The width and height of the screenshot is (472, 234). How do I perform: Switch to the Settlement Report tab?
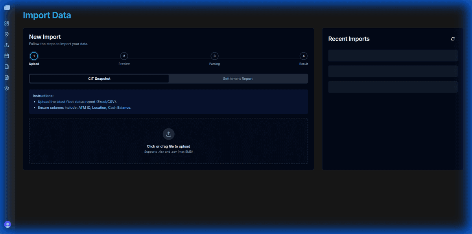coord(238,79)
